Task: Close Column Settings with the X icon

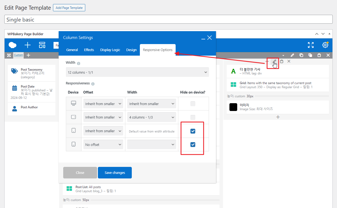Action: tap(210, 38)
